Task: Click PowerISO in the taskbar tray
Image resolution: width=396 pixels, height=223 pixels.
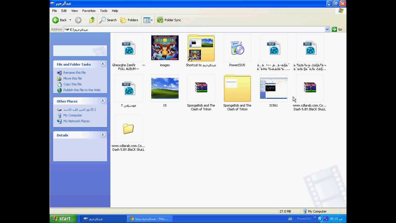Action: tap(304, 219)
